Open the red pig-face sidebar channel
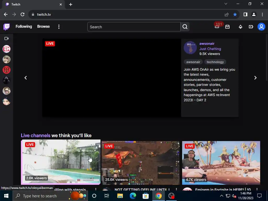 coord(7,70)
